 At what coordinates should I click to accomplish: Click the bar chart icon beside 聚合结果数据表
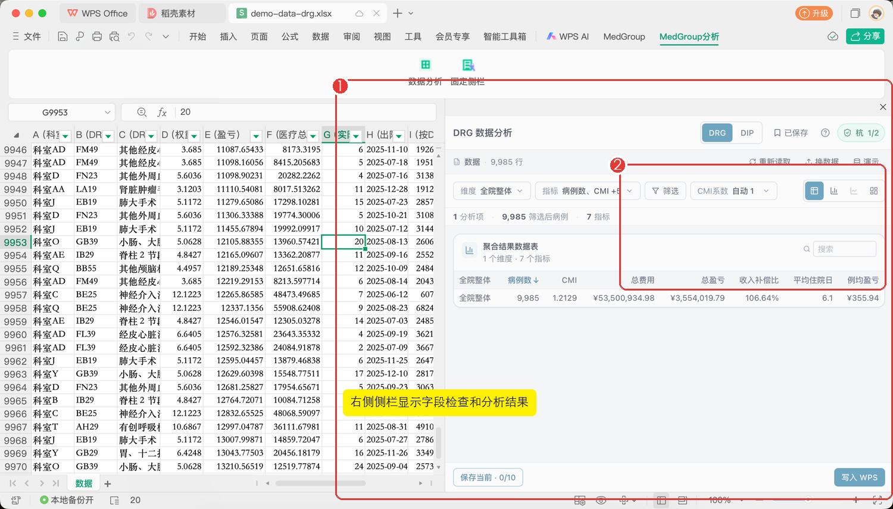coord(469,251)
